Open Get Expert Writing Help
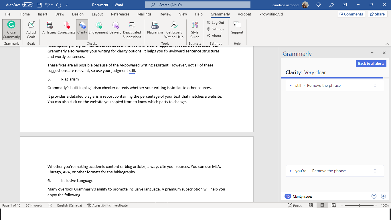The height and width of the screenshot is (220, 391). coord(174,30)
